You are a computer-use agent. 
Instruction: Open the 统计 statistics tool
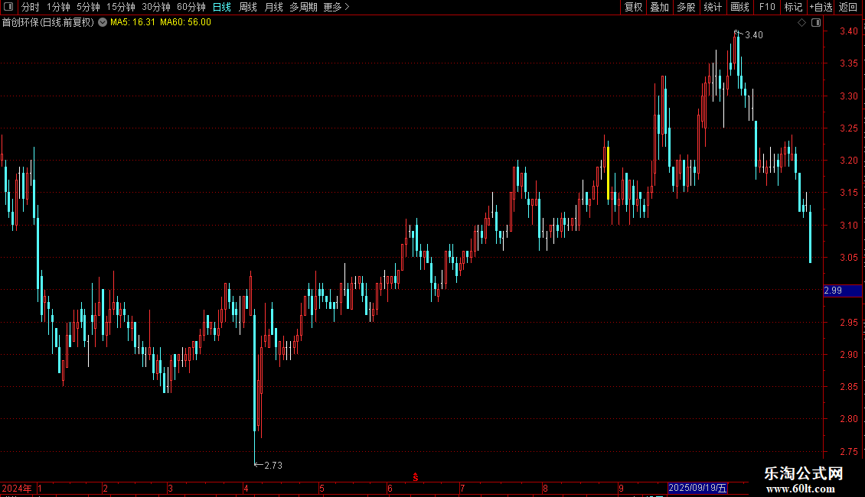[712, 7]
